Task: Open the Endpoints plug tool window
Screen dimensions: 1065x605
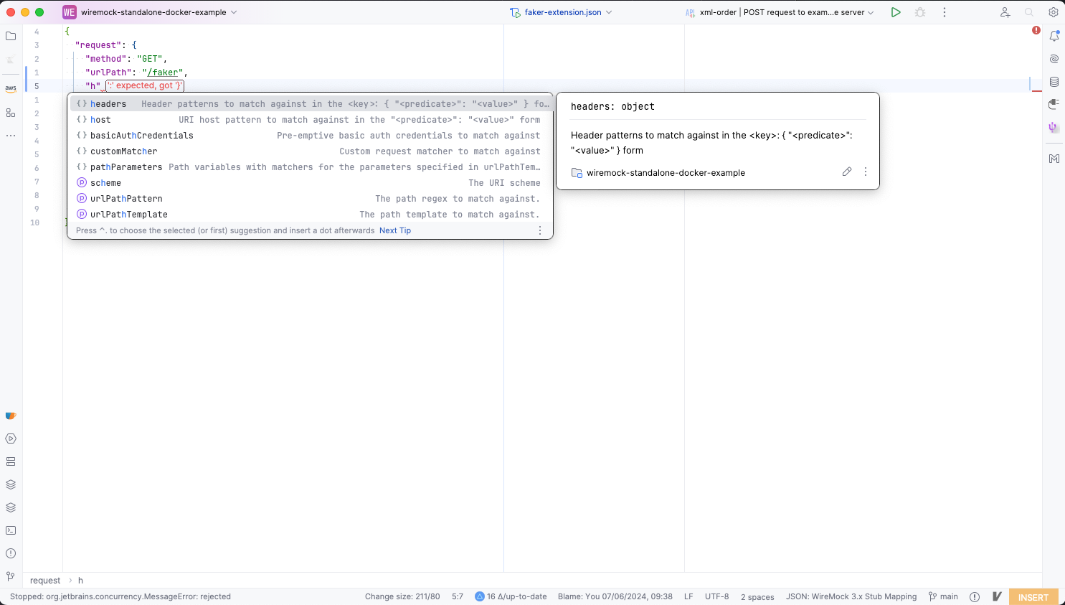Action: point(1054,104)
